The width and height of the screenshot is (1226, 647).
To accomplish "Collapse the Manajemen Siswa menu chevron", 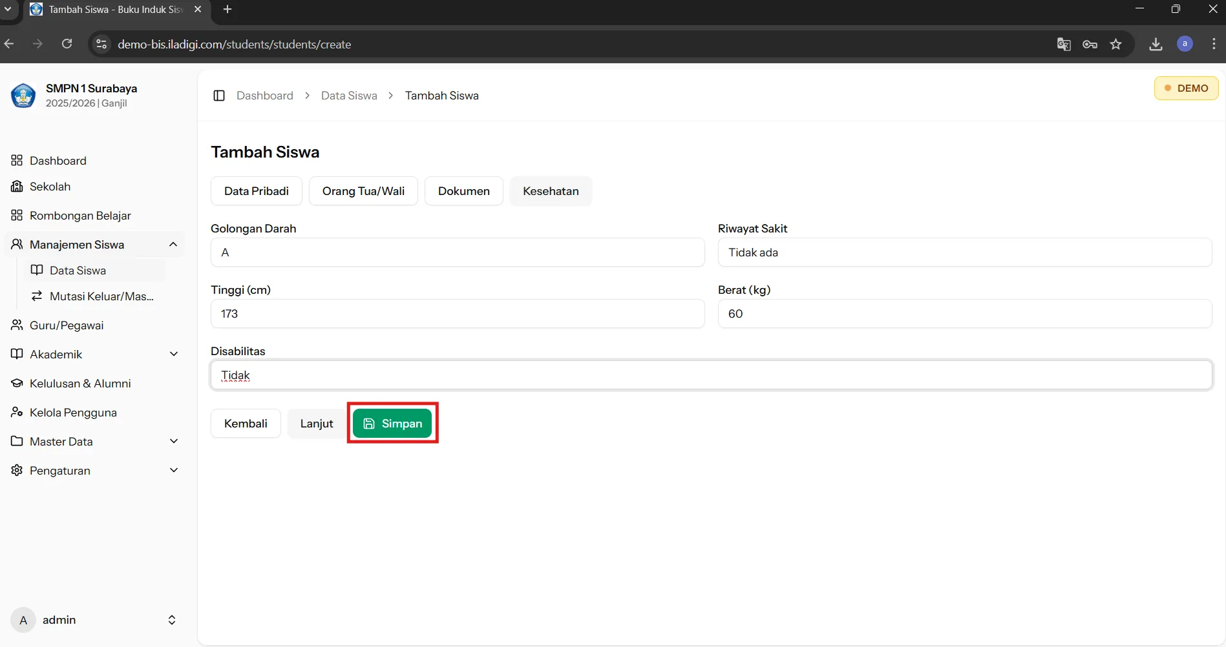I will [x=173, y=245].
